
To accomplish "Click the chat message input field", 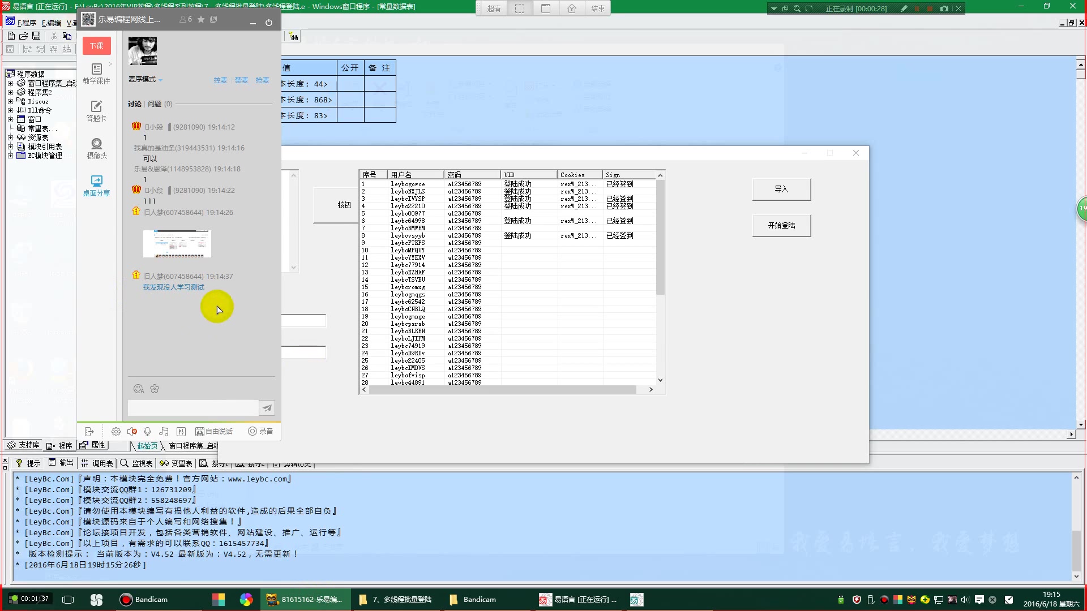I will pyautogui.click(x=192, y=408).
